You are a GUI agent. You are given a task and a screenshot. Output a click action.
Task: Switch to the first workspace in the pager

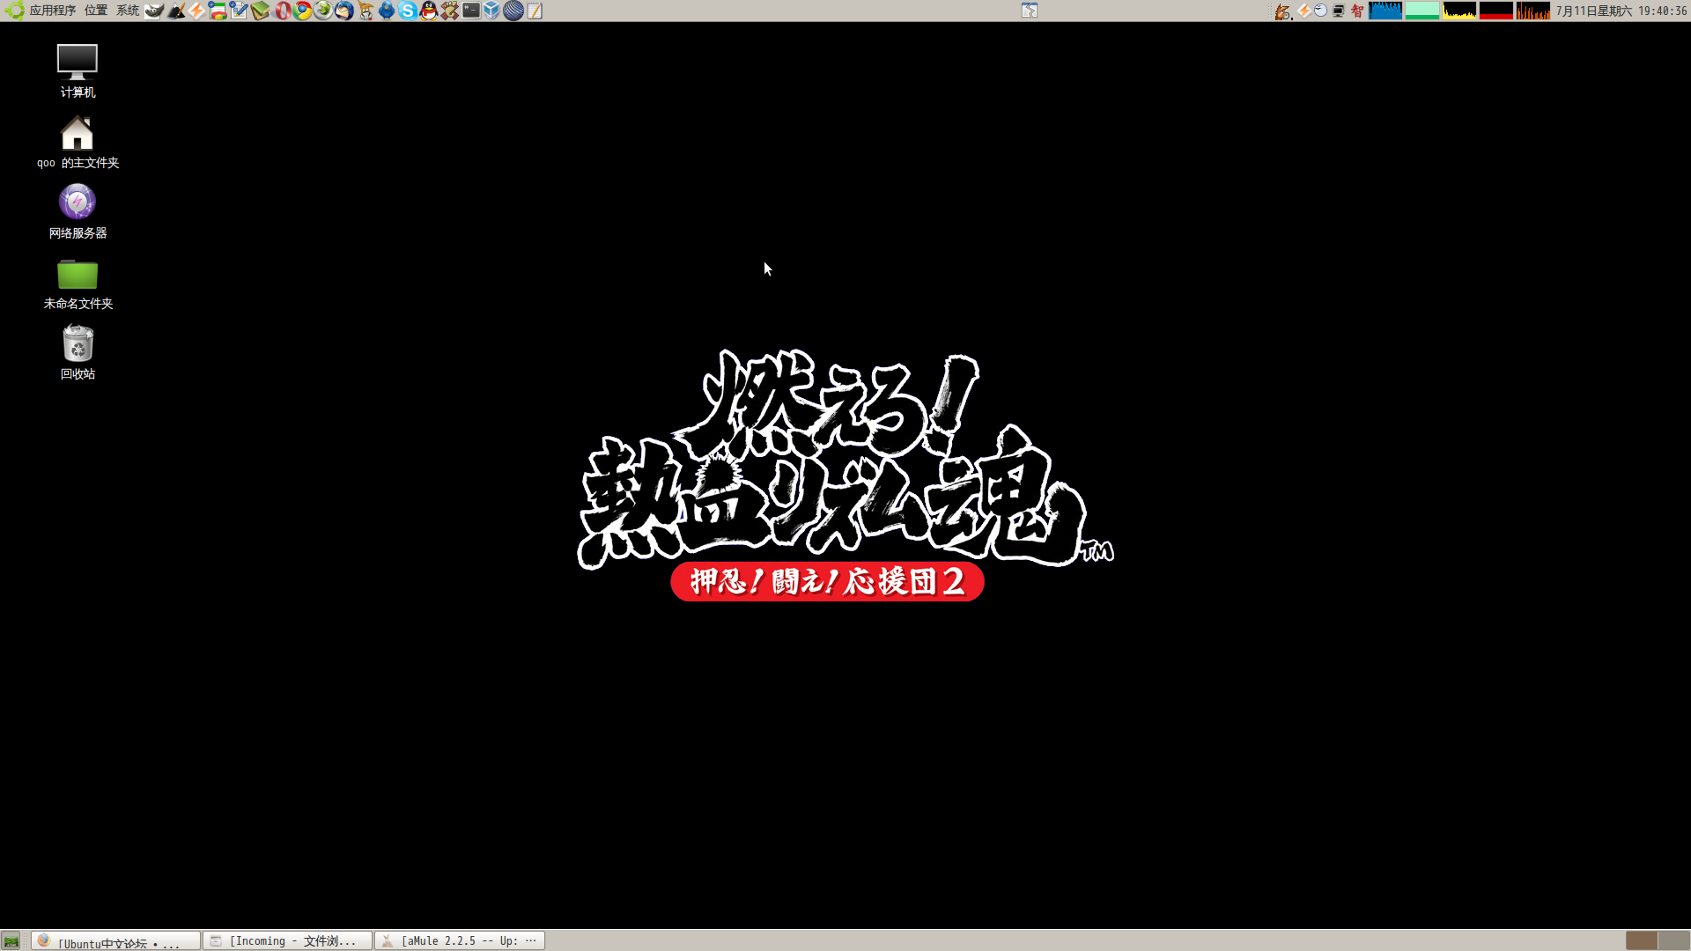(x=1642, y=940)
